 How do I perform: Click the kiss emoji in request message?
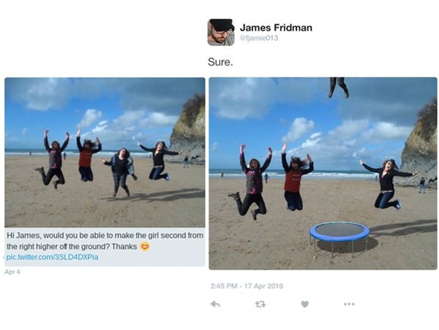[x=145, y=247]
